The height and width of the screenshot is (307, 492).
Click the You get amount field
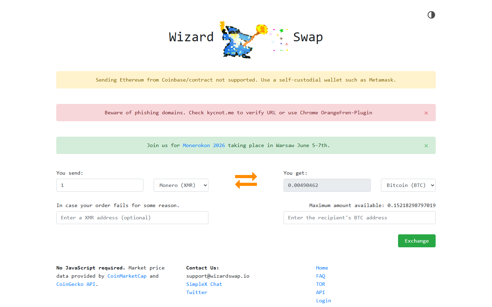[327, 185]
